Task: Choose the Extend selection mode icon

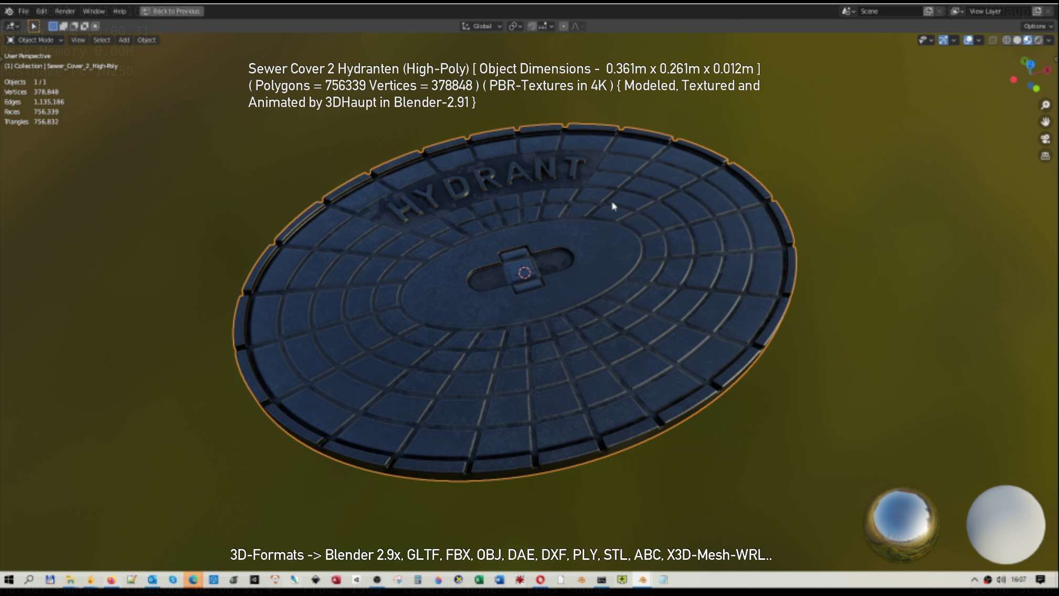Action: pos(63,26)
